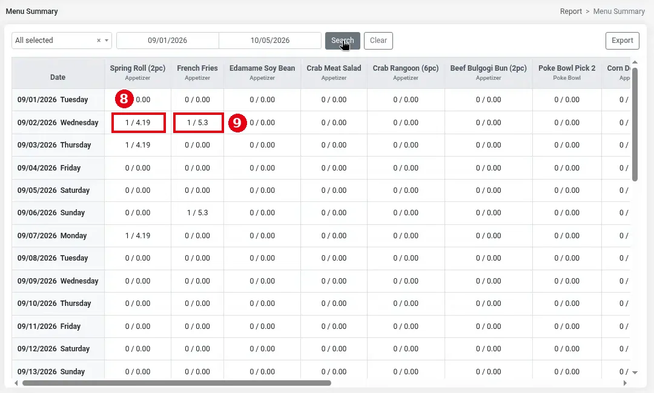Click the Crab Rangoon (6pc) column header
Image resolution: width=654 pixels, height=393 pixels.
tap(405, 73)
